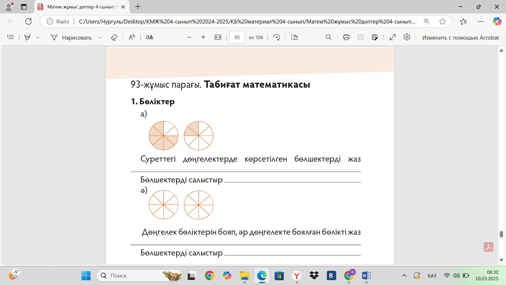Toggle full screen mode
Image resolution: width=506 pixels, height=285 pixels.
tap(392, 37)
